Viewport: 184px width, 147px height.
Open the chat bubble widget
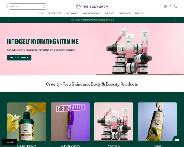pos(177,140)
